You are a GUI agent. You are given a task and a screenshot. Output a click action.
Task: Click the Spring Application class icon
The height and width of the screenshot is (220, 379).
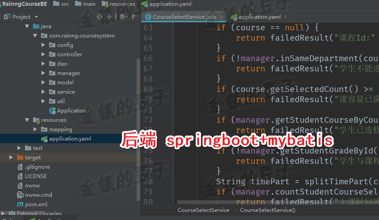point(52,111)
